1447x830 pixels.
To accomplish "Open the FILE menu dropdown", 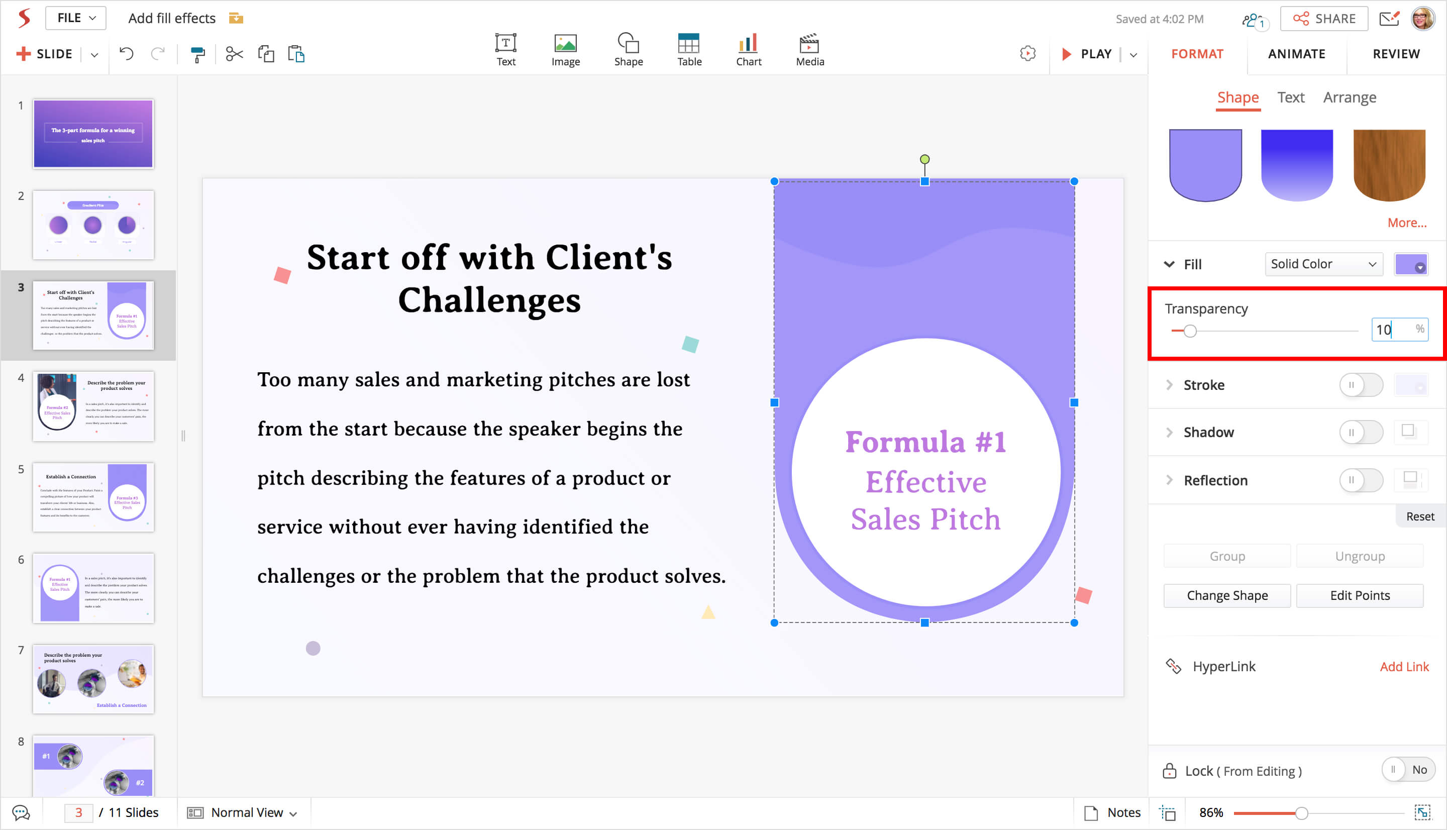I will (x=76, y=18).
